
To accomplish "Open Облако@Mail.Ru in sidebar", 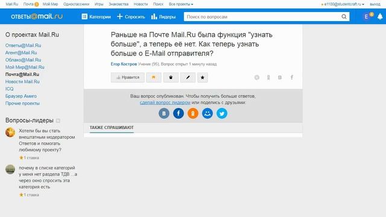I will pyautogui.click(x=23, y=60).
